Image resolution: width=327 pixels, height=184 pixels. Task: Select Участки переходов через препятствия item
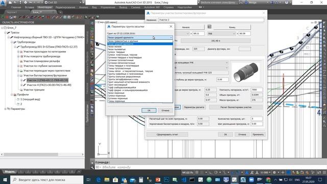tap(46, 71)
